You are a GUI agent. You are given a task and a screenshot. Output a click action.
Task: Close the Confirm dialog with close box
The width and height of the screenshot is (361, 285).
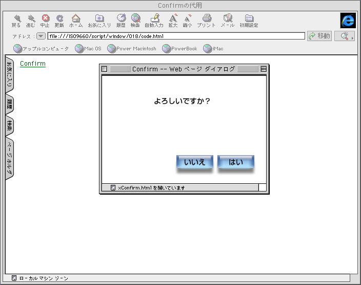[x=104, y=69]
